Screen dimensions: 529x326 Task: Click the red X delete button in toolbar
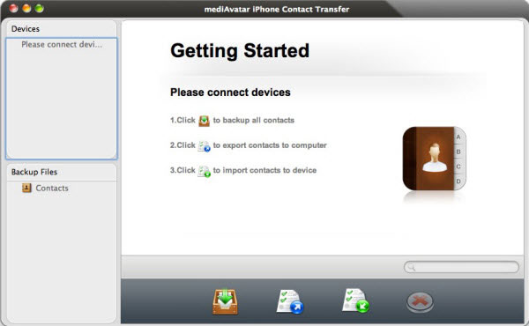420,302
